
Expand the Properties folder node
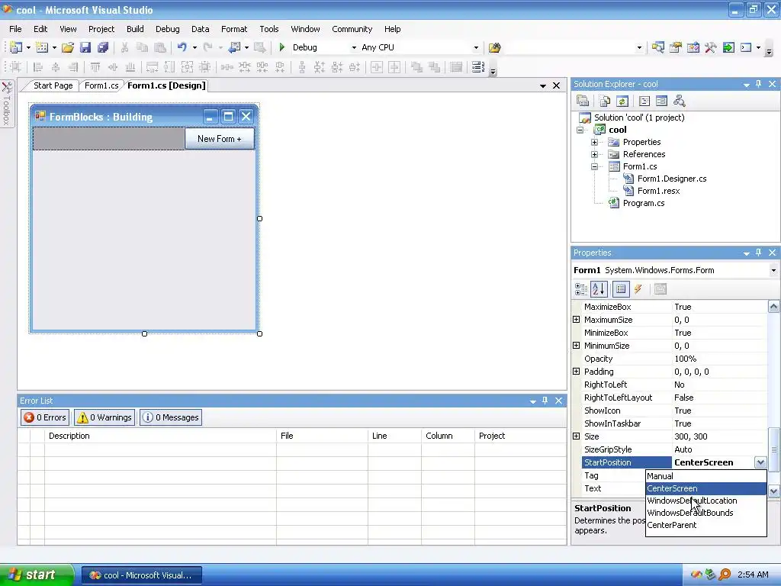594,142
